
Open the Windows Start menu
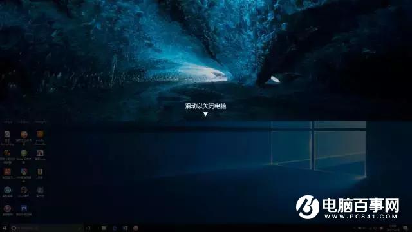click(5, 228)
